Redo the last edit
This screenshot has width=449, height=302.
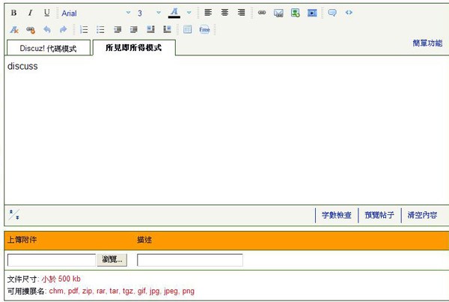(64, 29)
